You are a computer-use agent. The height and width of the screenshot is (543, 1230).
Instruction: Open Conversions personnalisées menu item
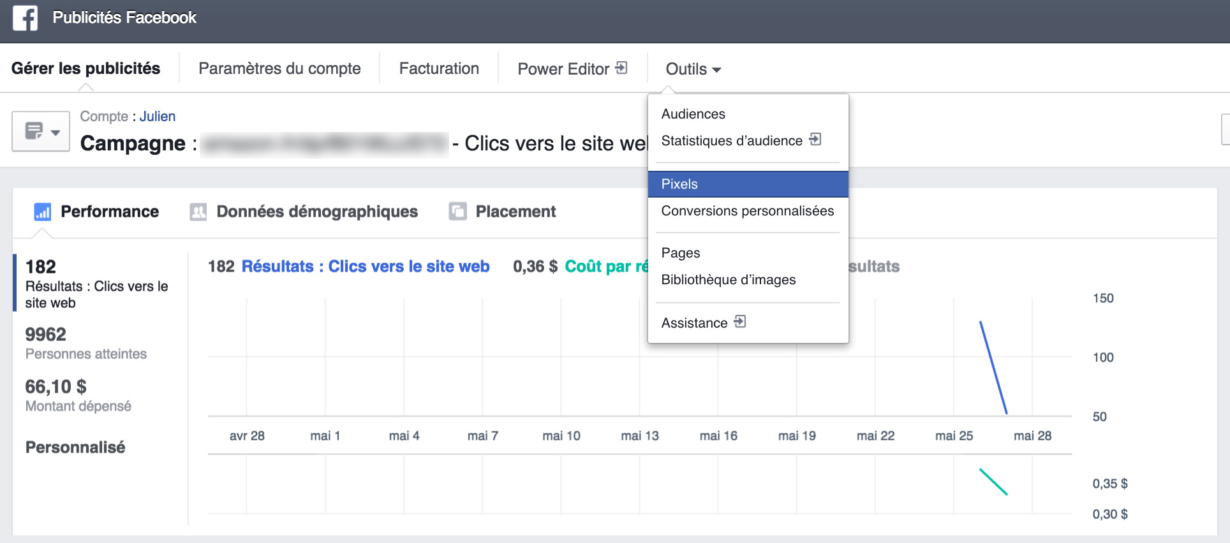(x=748, y=211)
